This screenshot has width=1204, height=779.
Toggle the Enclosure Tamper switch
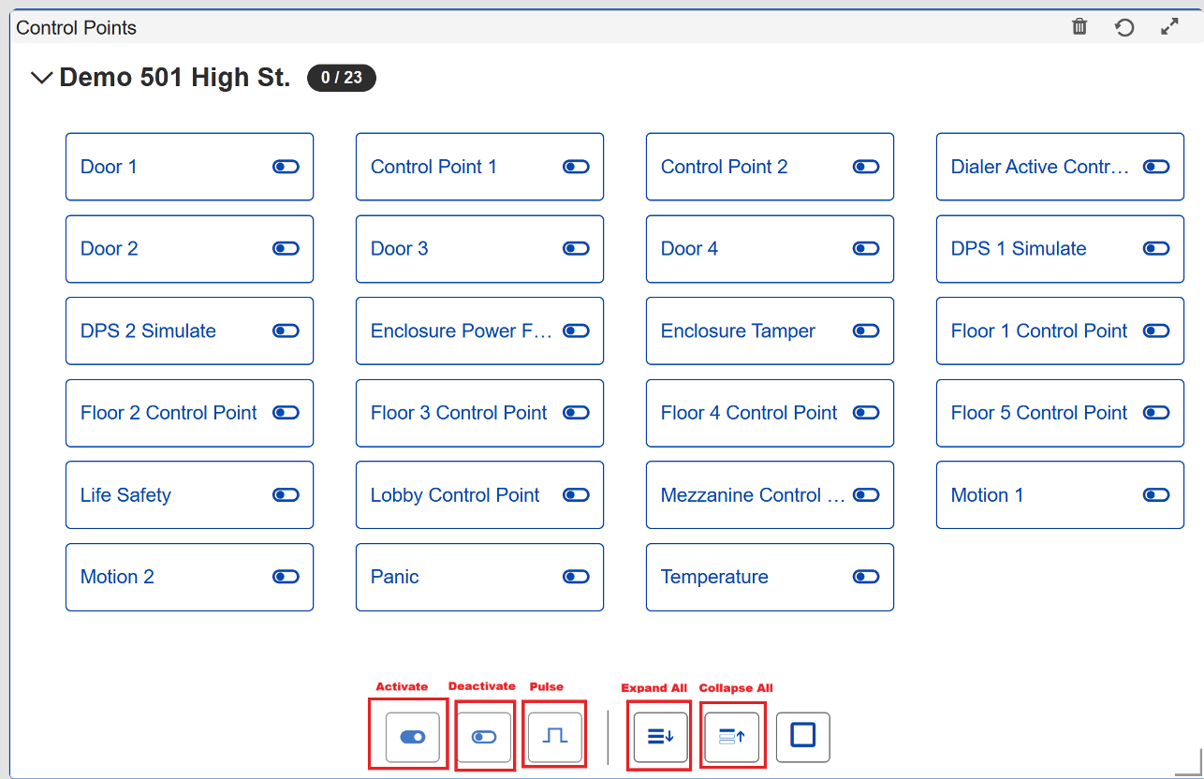coord(866,331)
